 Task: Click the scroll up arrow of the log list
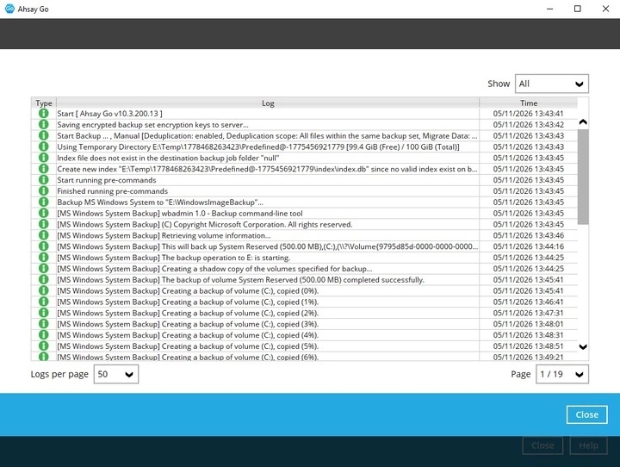[x=583, y=121]
